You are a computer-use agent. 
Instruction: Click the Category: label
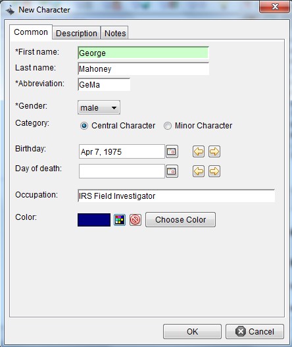[32, 123]
